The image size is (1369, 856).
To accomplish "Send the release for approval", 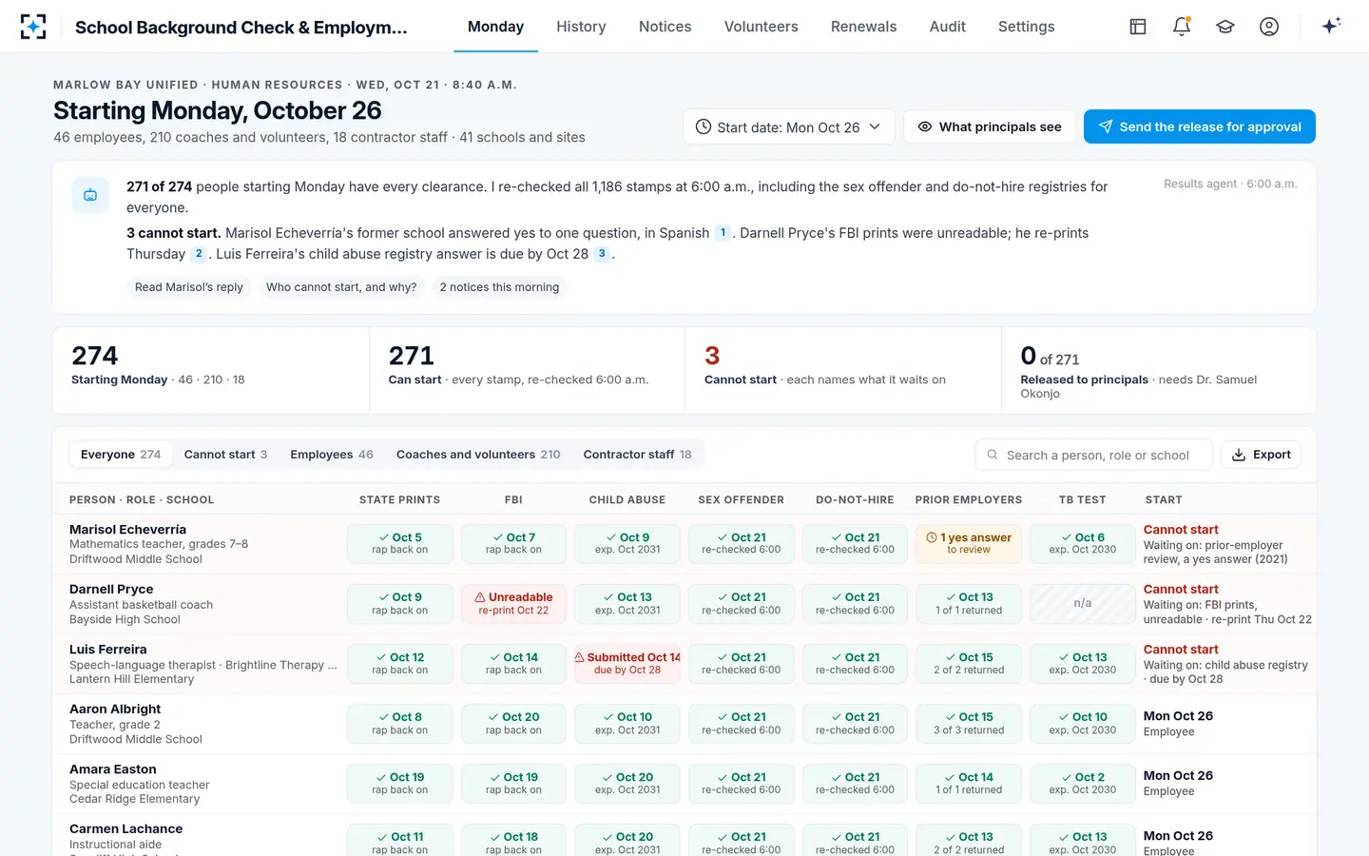I will (1200, 126).
